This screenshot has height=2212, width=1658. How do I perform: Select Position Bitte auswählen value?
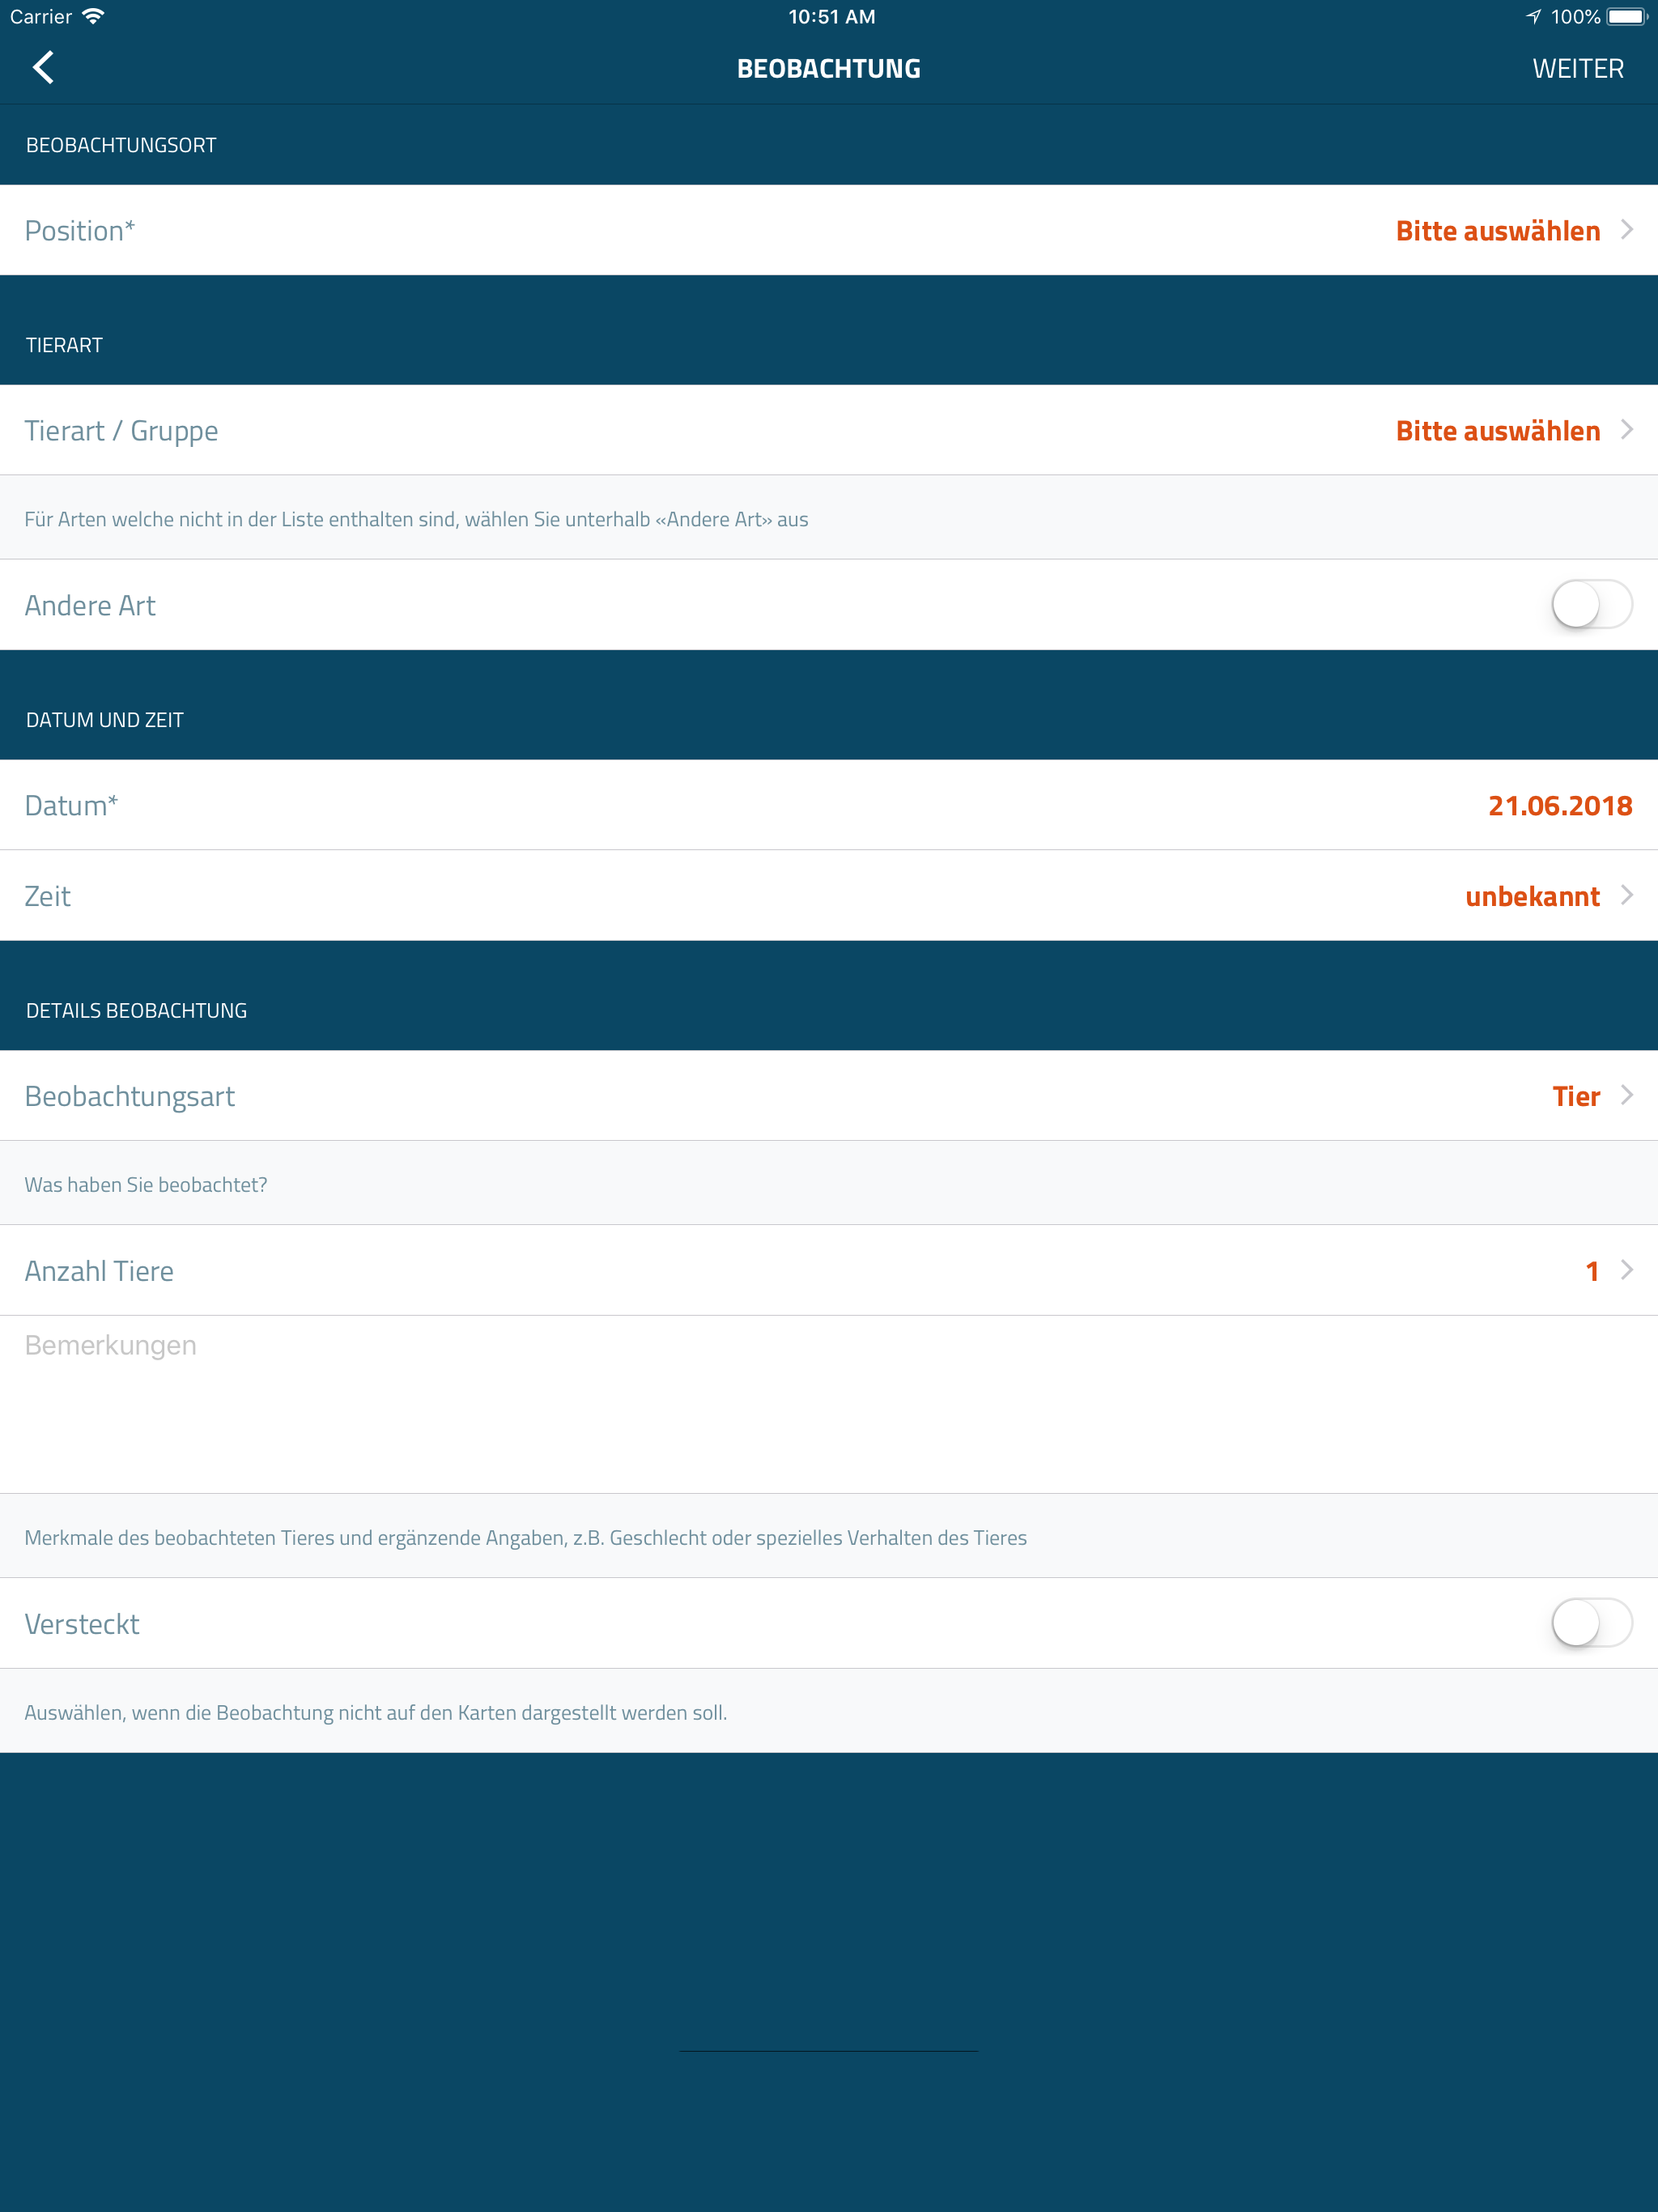[1497, 231]
